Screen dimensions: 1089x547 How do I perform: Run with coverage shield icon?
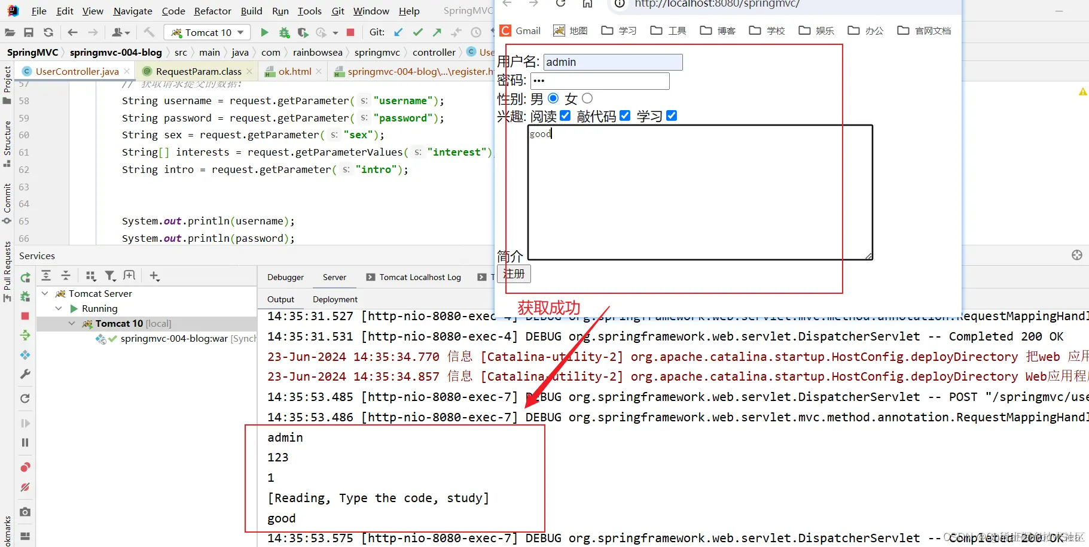point(303,32)
